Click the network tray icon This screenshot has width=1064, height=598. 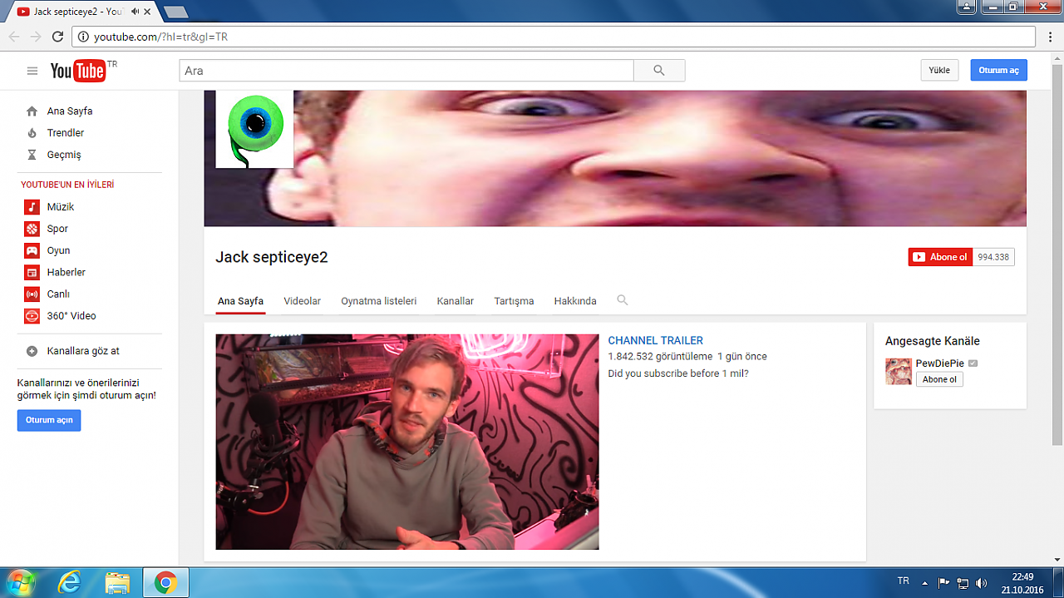[x=963, y=583]
